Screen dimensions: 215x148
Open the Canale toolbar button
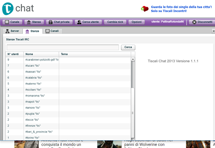click(x=12, y=22)
